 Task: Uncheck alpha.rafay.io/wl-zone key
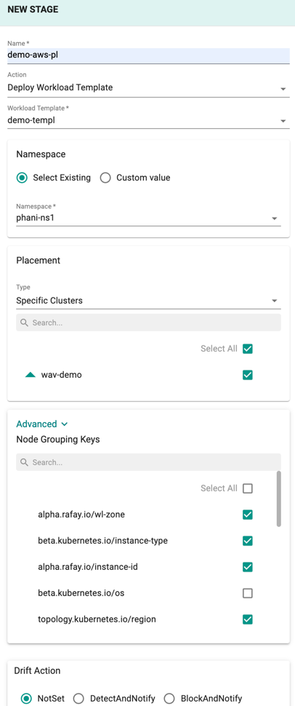247,515
